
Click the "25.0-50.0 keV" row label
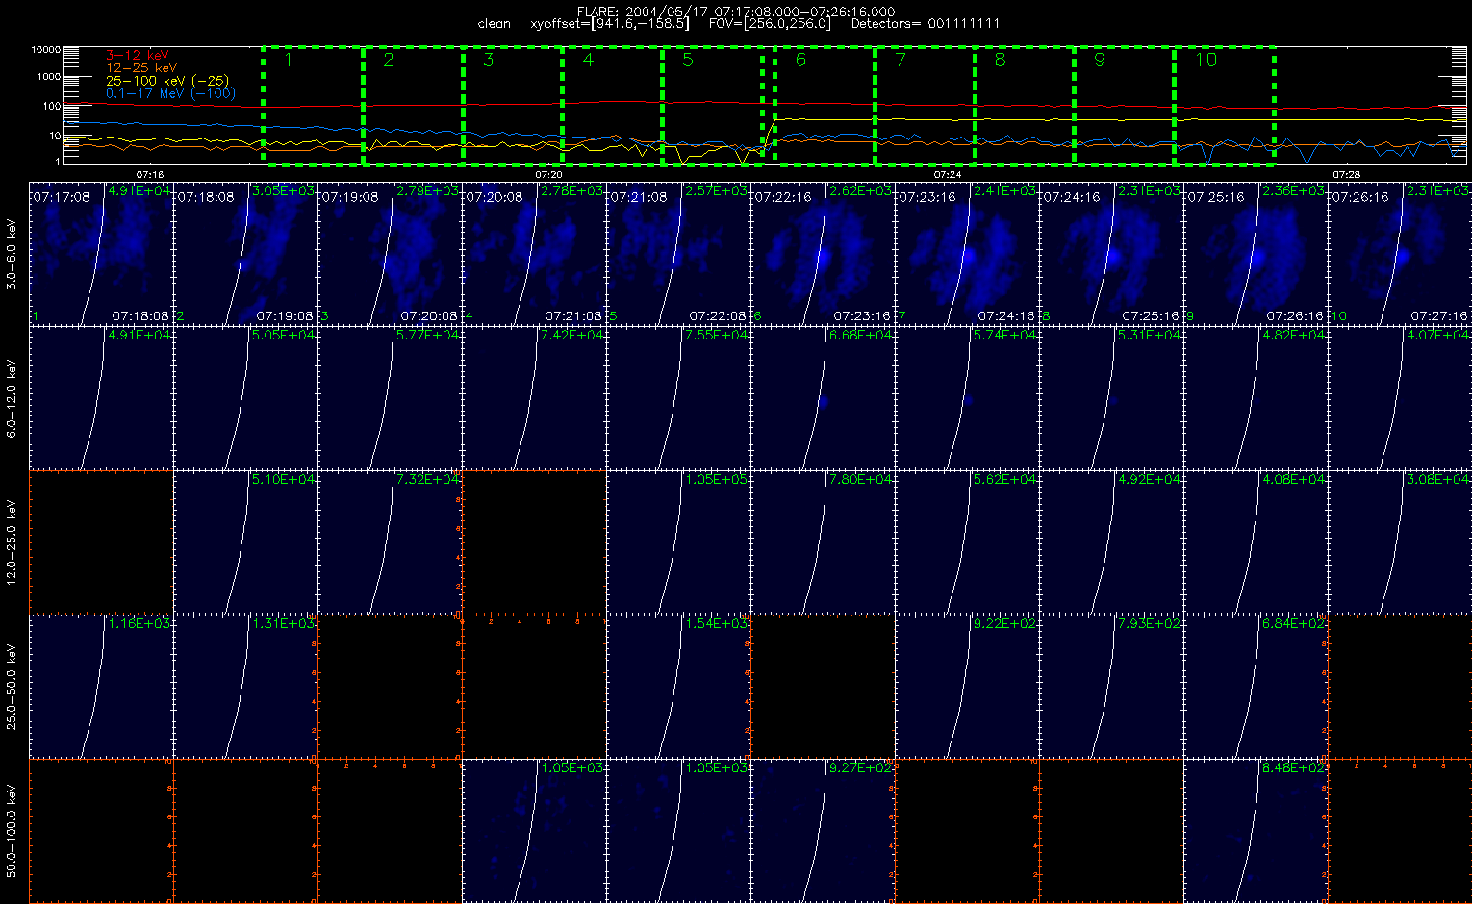coord(12,687)
